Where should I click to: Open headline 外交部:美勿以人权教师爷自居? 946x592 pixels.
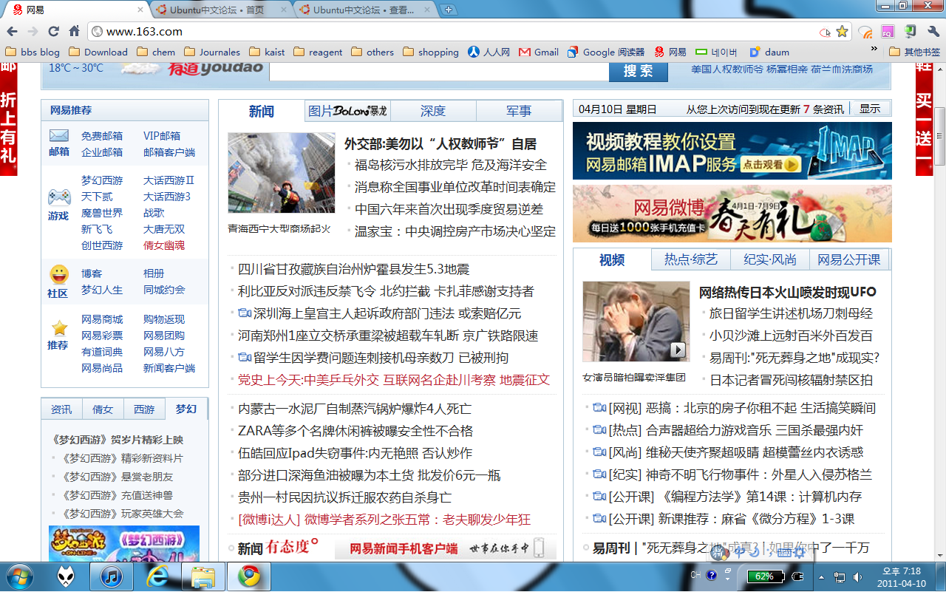[440, 143]
